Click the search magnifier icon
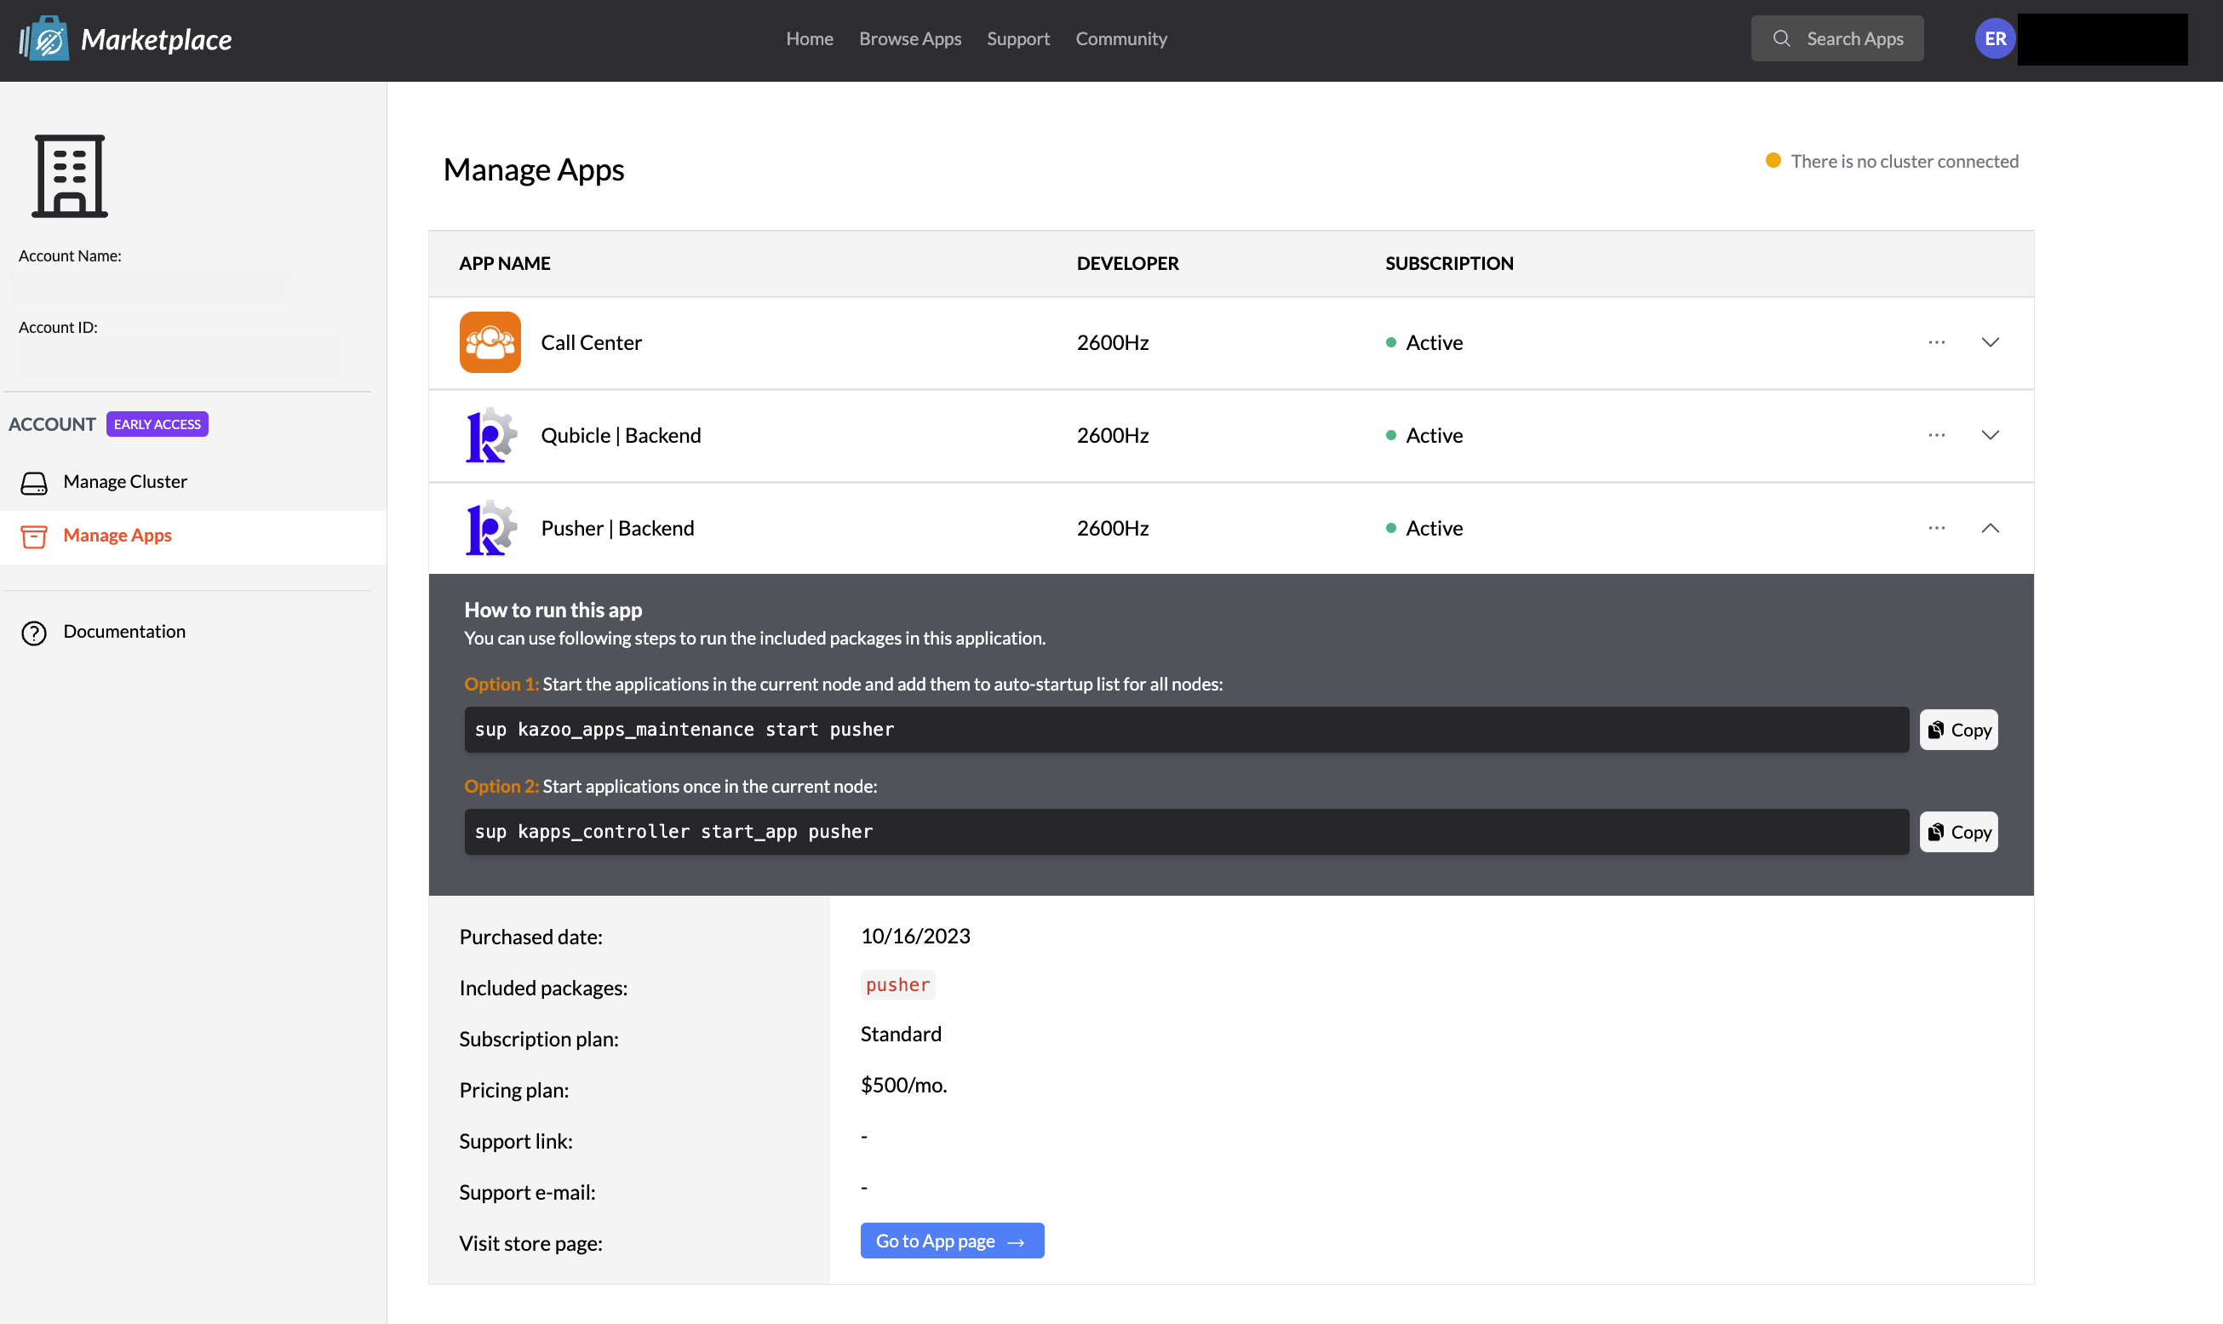 1781,38
